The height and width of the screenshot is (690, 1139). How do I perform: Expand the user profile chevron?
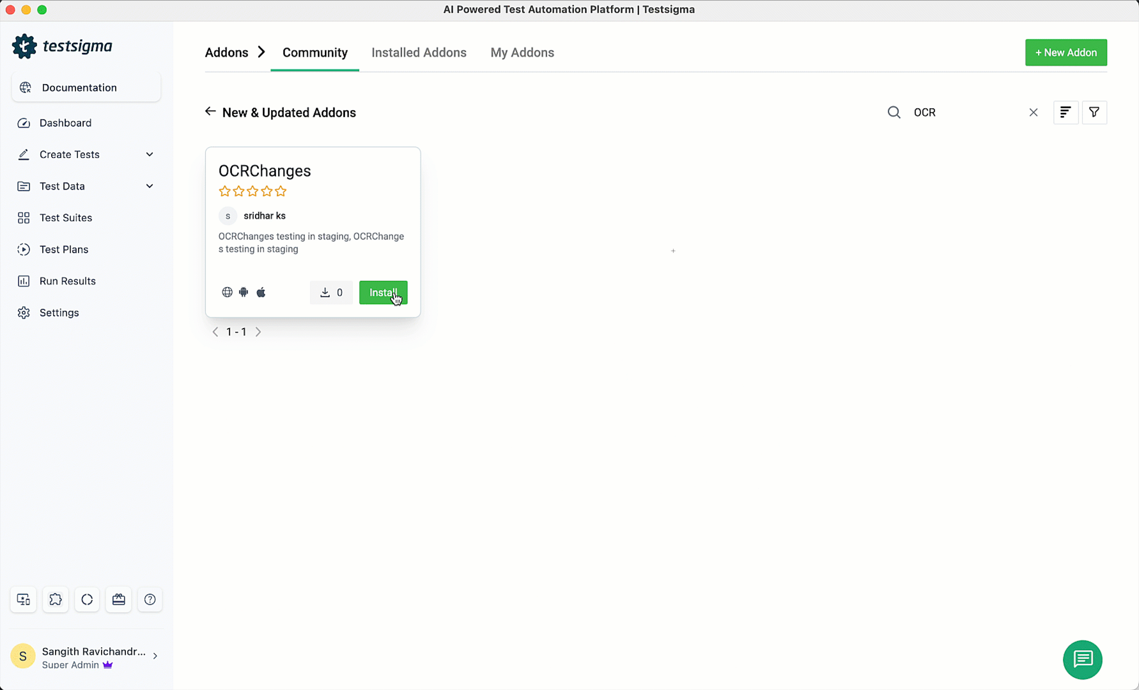pyautogui.click(x=155, y=656)
